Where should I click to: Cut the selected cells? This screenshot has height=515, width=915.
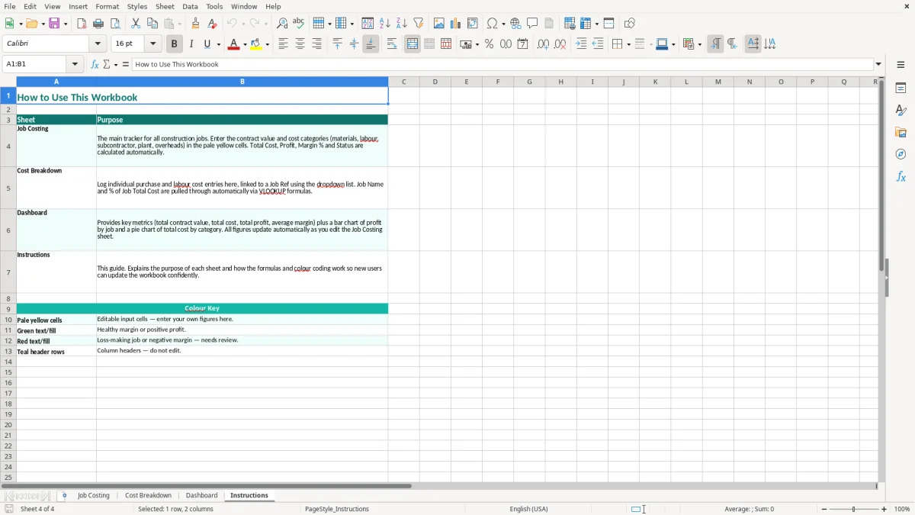coord(136,24)
